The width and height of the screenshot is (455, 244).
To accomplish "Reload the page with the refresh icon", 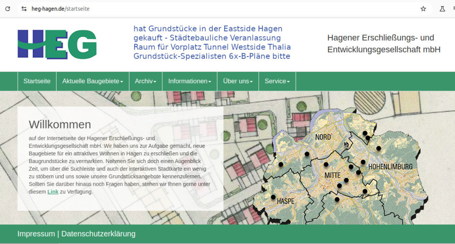I will click(x=8, y=9).
